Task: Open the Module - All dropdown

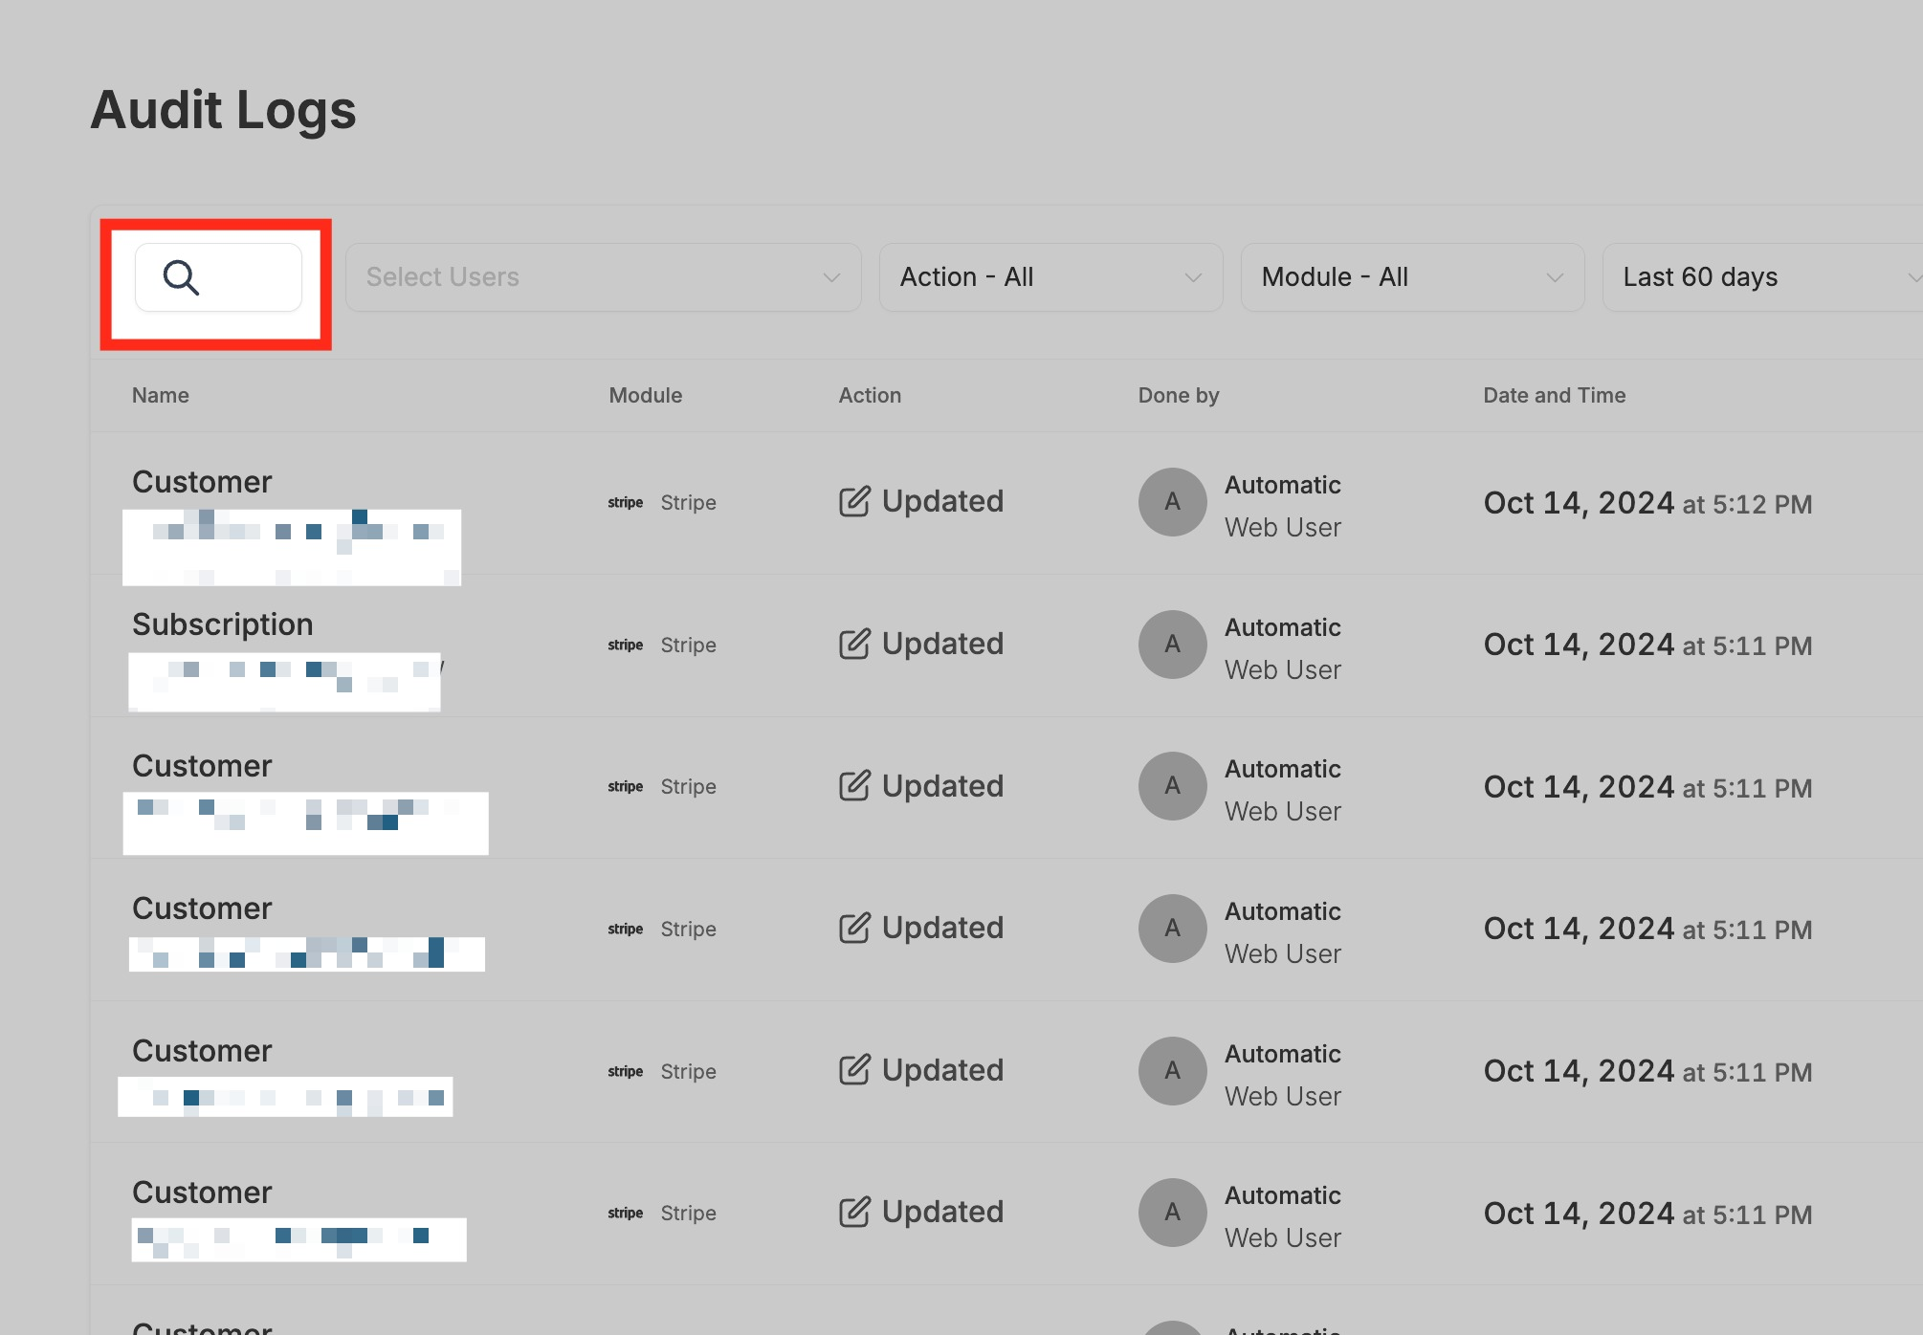Action: point(1412,277)
